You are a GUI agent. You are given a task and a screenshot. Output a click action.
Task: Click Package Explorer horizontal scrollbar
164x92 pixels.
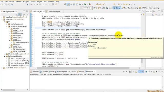click(x=8, y=90)
